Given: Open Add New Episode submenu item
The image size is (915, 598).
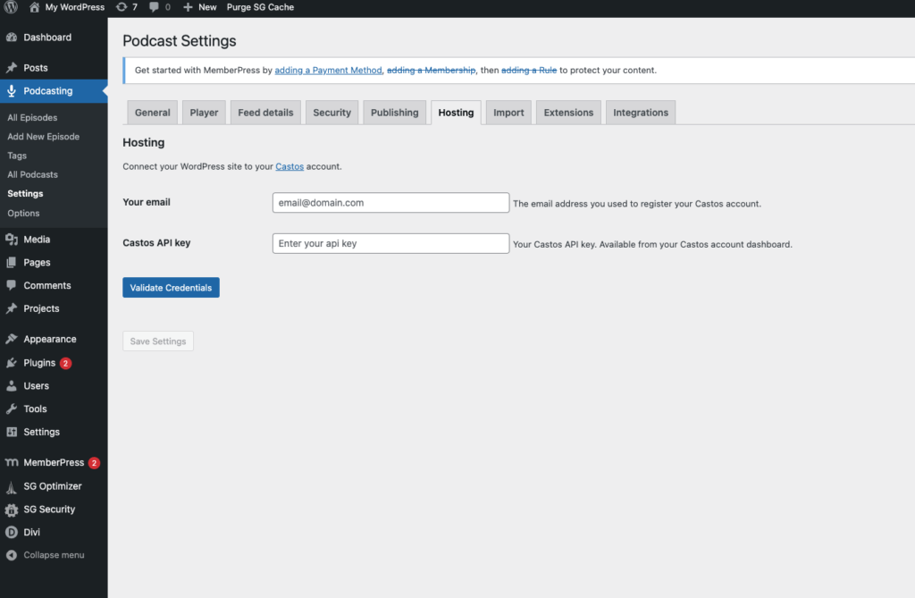Looking at the screenshot, I should point(43,137).
